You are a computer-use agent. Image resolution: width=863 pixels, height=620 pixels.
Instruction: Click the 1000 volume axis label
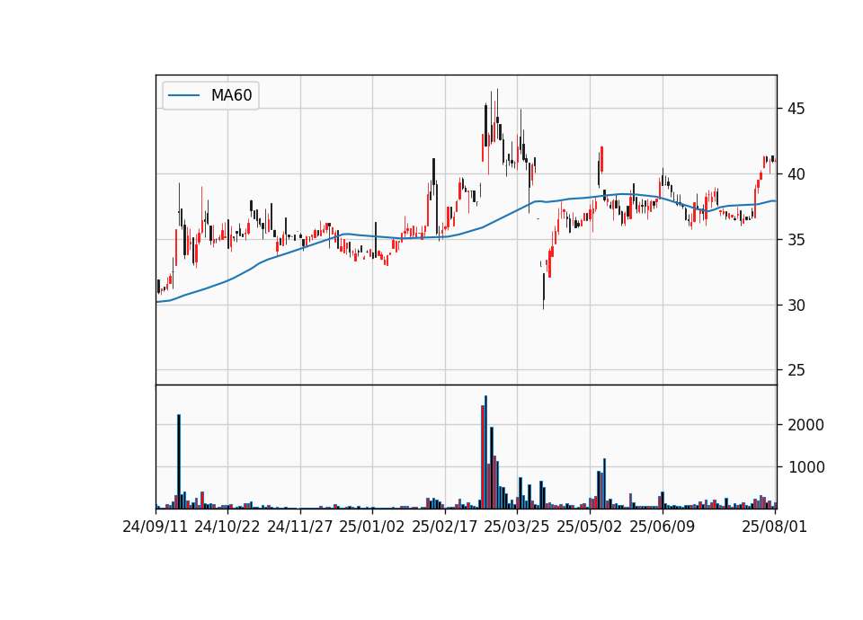pos(806,467)
